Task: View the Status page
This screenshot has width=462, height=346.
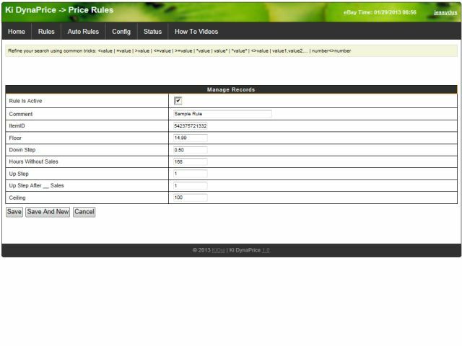Action: coord(152,32)
